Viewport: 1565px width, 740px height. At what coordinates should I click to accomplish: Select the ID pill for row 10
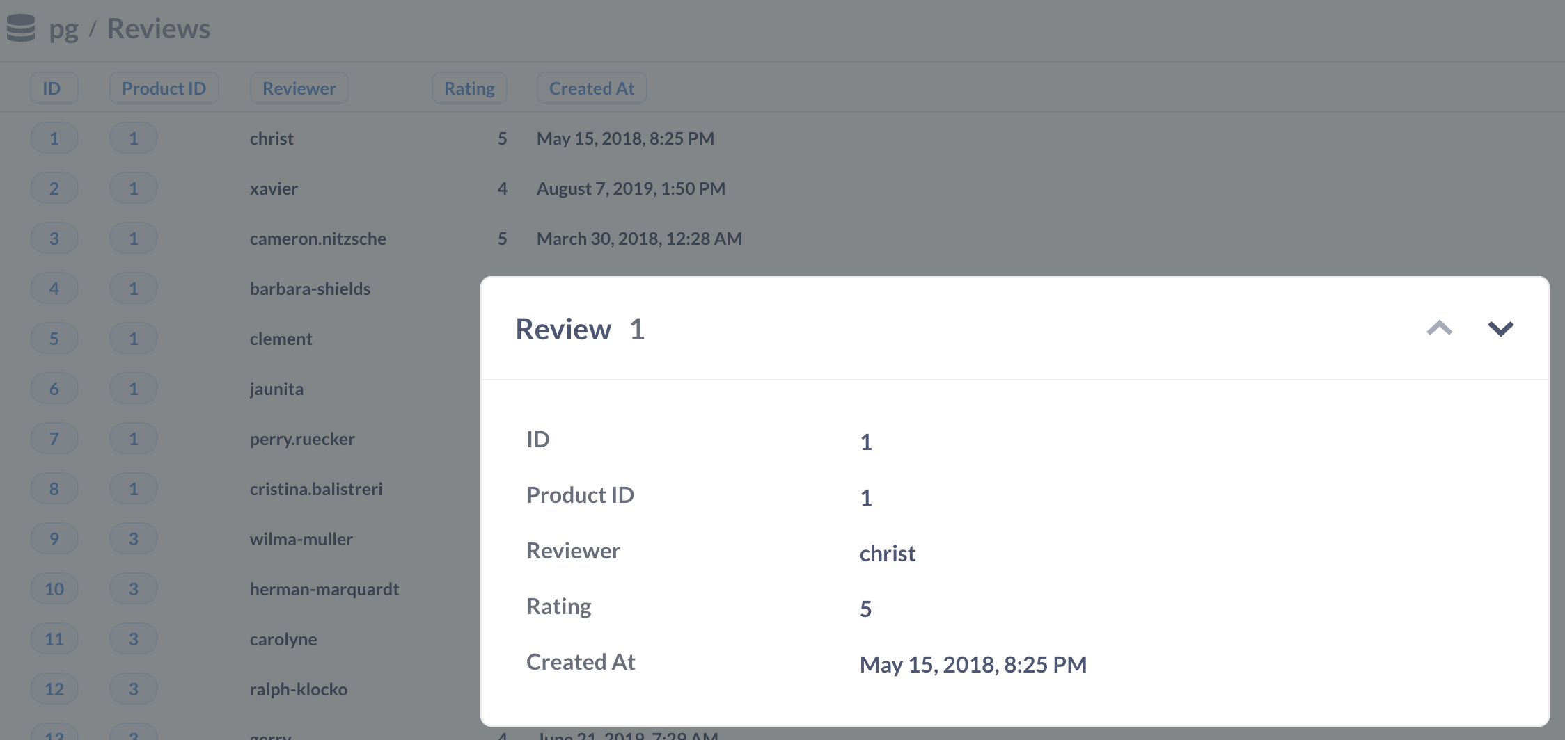point(54,588)
